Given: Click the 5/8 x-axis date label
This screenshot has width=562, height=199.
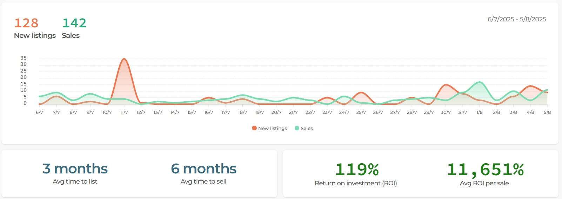Looking at the screenshot, I should coord(547,112).
